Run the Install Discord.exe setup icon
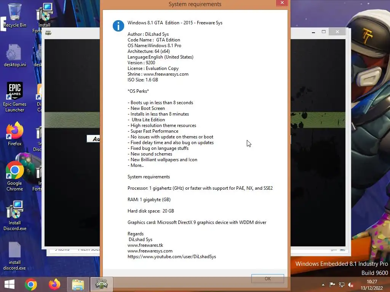Screen dimensions: 390x292 [15, 216]
